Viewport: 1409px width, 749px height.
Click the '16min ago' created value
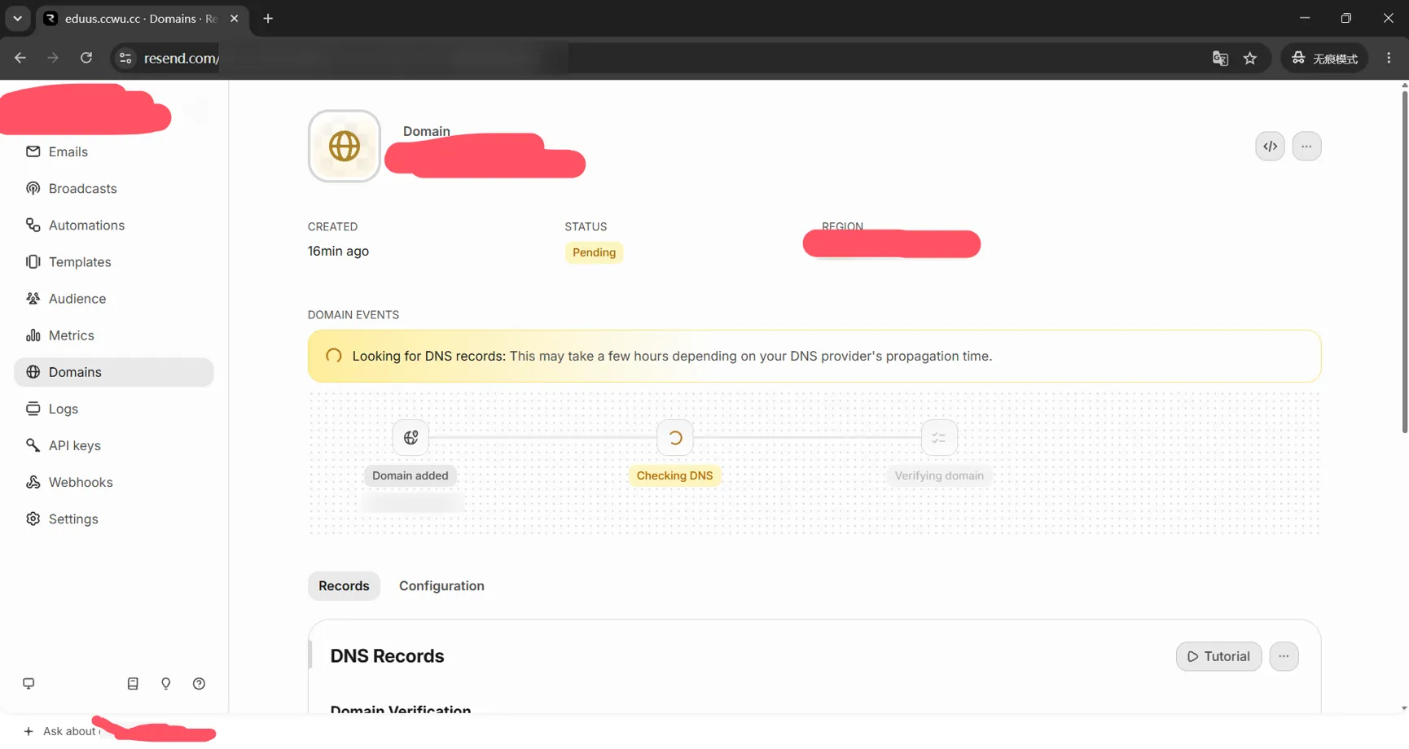click(x=338, y=251)
